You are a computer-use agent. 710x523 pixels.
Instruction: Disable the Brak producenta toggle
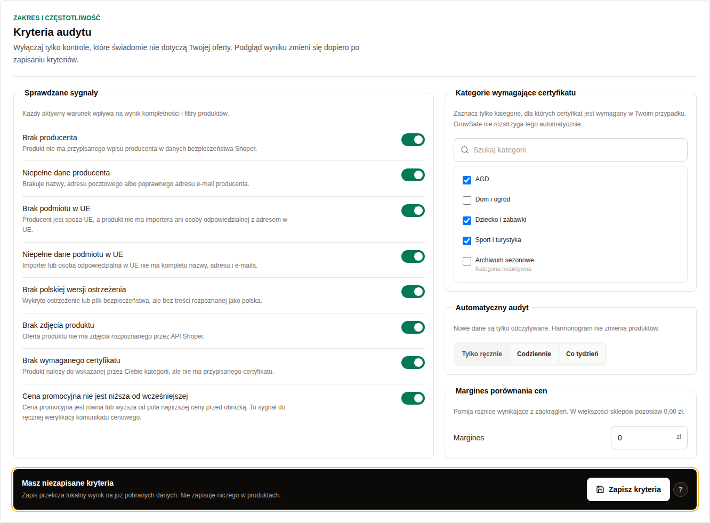[x=413, y=140]
